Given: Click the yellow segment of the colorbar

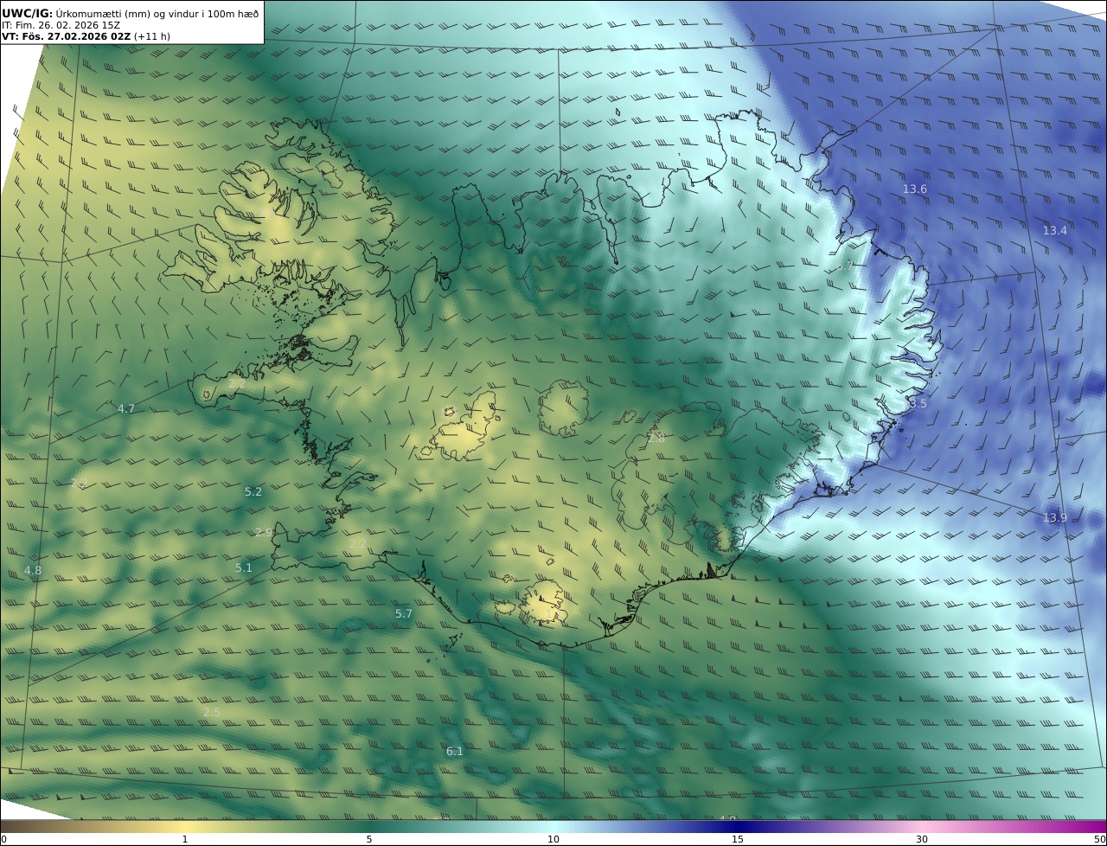Looking at the screenshot, I should pyautogui.click(x=185, y=827).
